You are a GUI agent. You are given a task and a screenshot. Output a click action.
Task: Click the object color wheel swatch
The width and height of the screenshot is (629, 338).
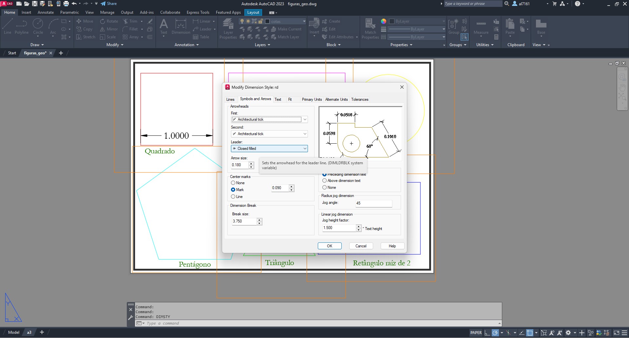pos(384,21)
